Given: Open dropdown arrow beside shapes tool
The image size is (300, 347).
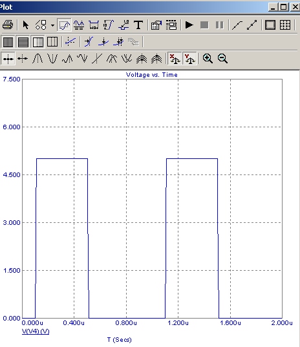Looking at the screenshot, I should 52,25.
